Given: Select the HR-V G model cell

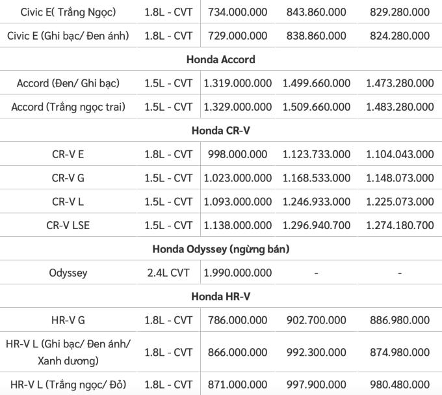Looking at the screenshot, I should 68,320.
